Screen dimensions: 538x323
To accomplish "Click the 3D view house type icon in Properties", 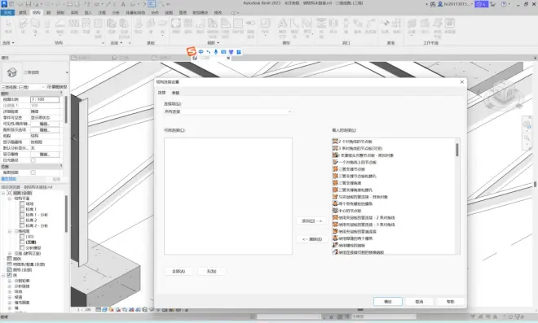I will click(11, 72).
